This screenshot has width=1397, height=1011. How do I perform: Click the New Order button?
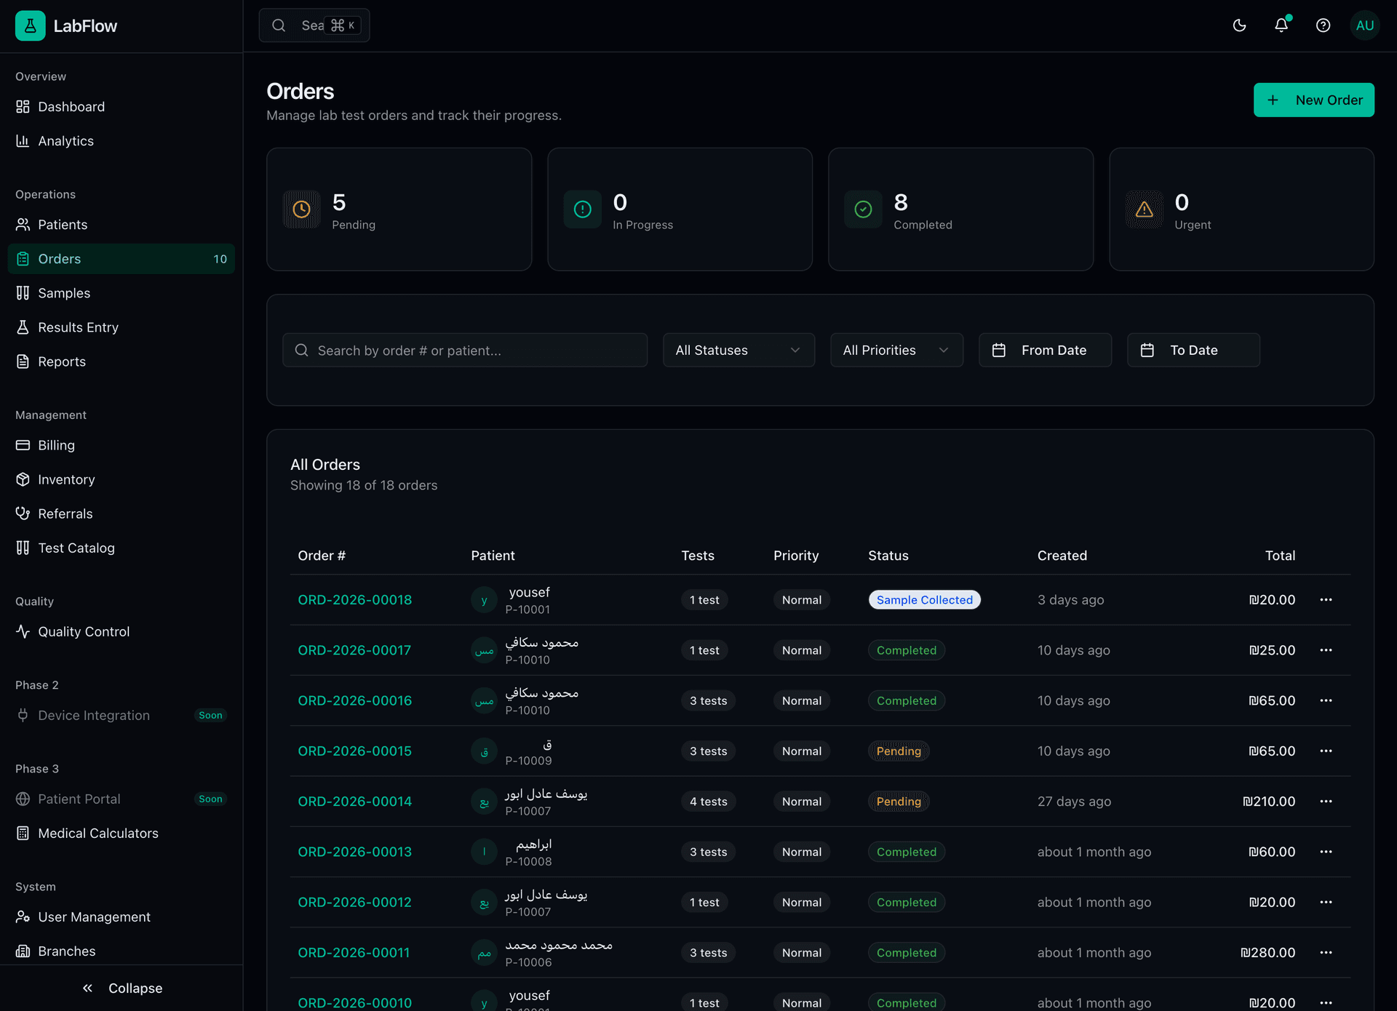tap(1313, 100)
